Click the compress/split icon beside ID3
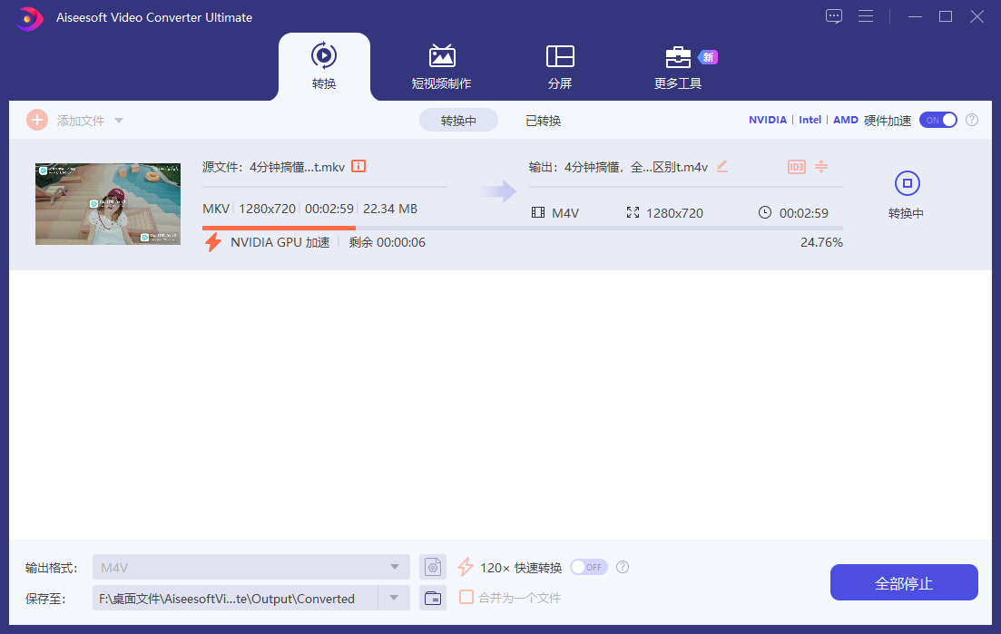 (x=821, y=167)
